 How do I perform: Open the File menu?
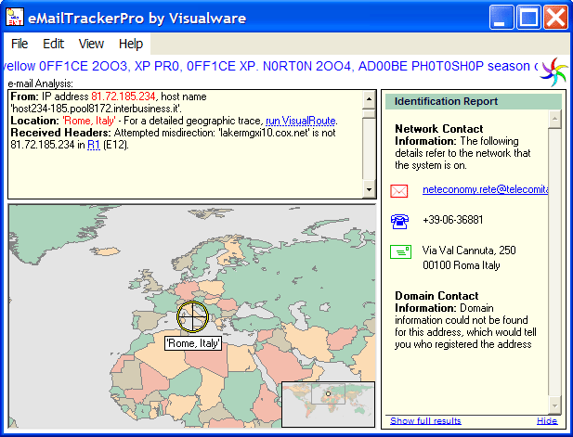(x=20, y=44)
